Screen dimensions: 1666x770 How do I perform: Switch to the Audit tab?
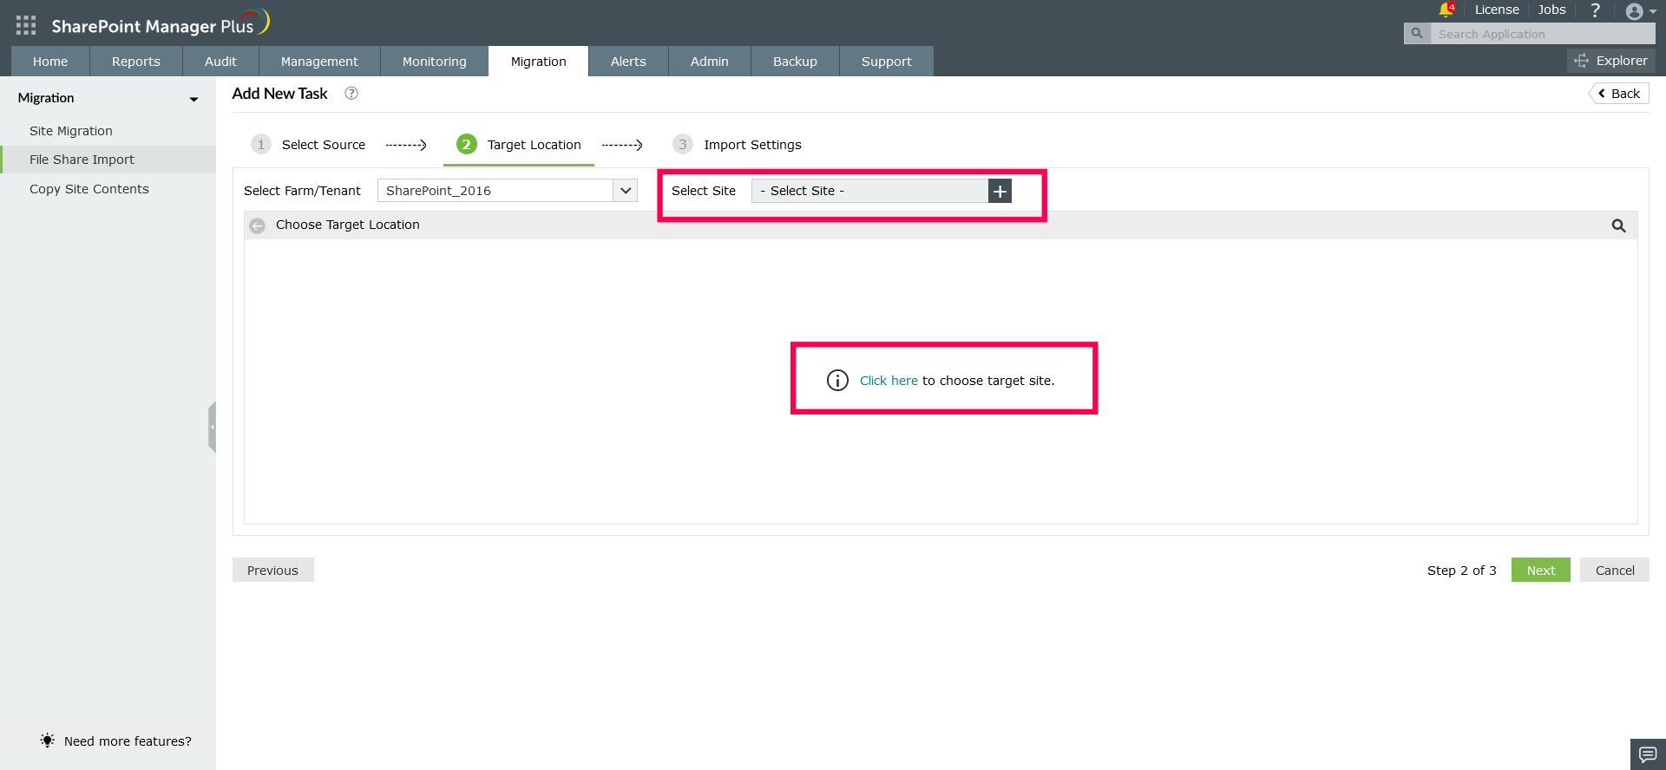point(220,62)
